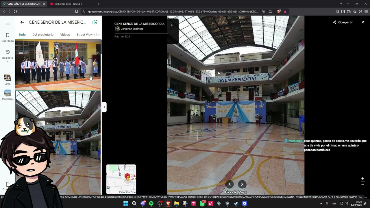Open the Windows Start menu
Viewport: 370px width, 208px height.
pyautogui.click(x=126, y=203)
